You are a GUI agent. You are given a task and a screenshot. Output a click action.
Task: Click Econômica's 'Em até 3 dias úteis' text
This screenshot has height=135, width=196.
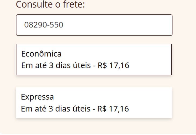(x=56, y=65)
